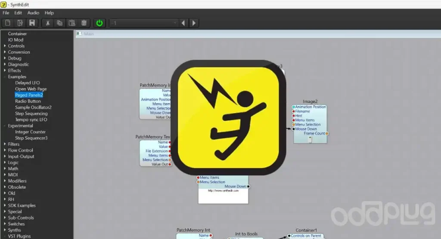The width and height of the screenshot is (441, 239).
Task: Click the Main tab of the editor
Action: tap(89, 34)
